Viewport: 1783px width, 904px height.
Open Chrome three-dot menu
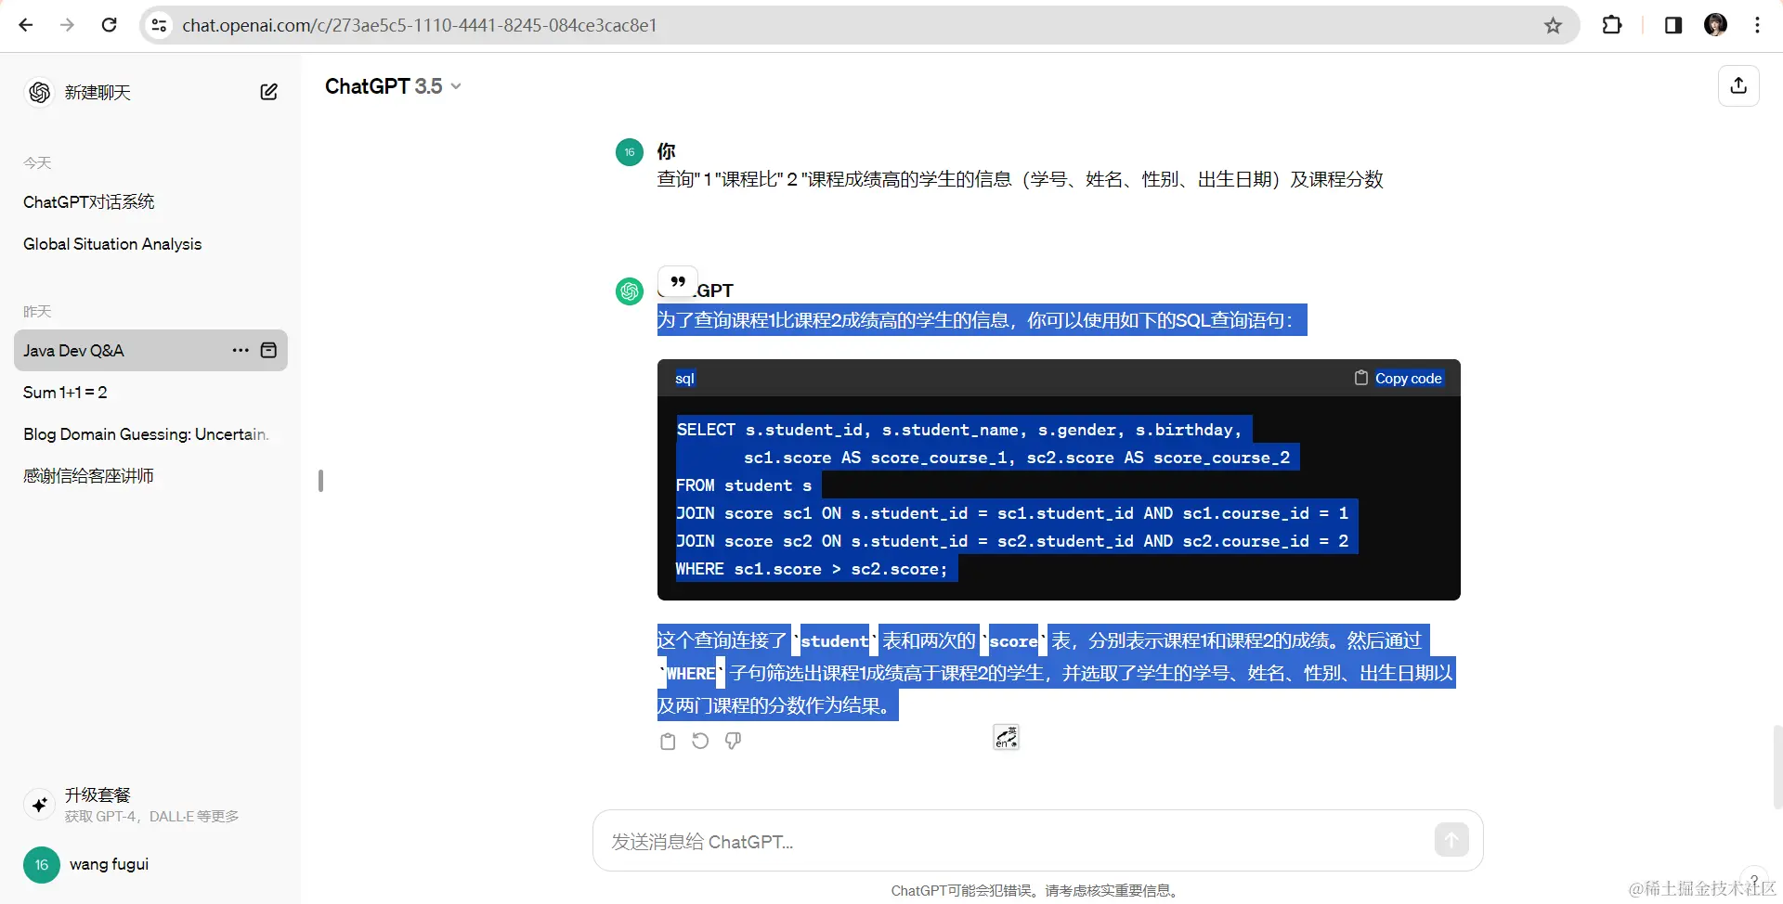[1757, 25]
